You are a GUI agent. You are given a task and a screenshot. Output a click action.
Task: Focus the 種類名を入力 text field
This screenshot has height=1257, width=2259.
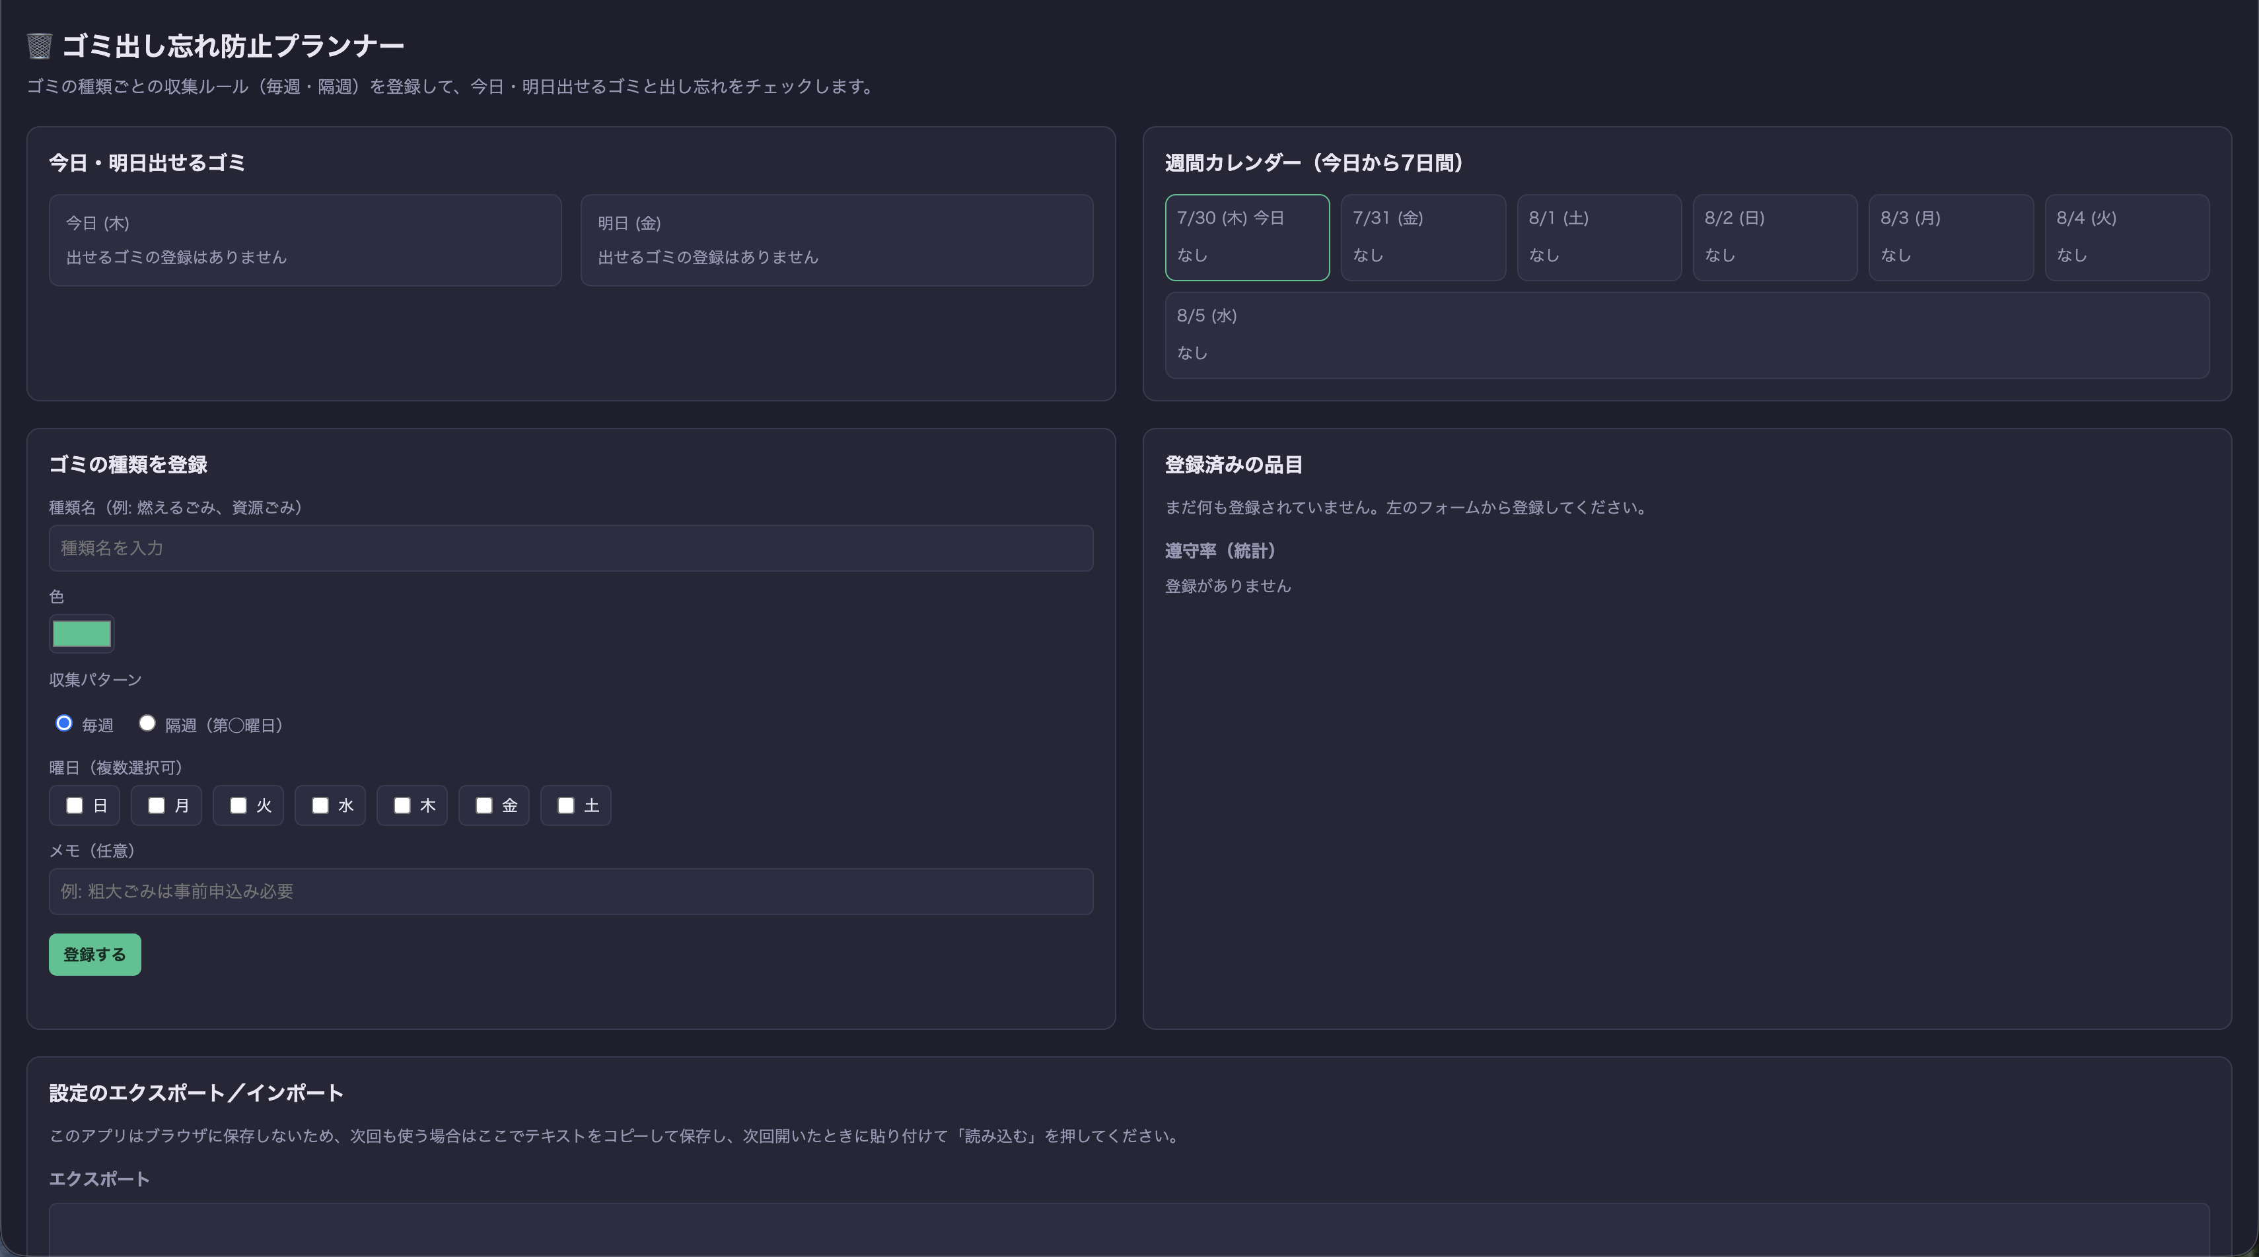[571, 548]
